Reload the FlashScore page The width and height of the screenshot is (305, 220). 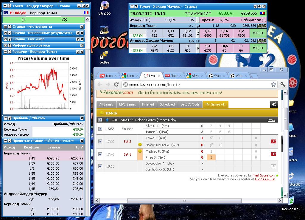tap(116, 84)
